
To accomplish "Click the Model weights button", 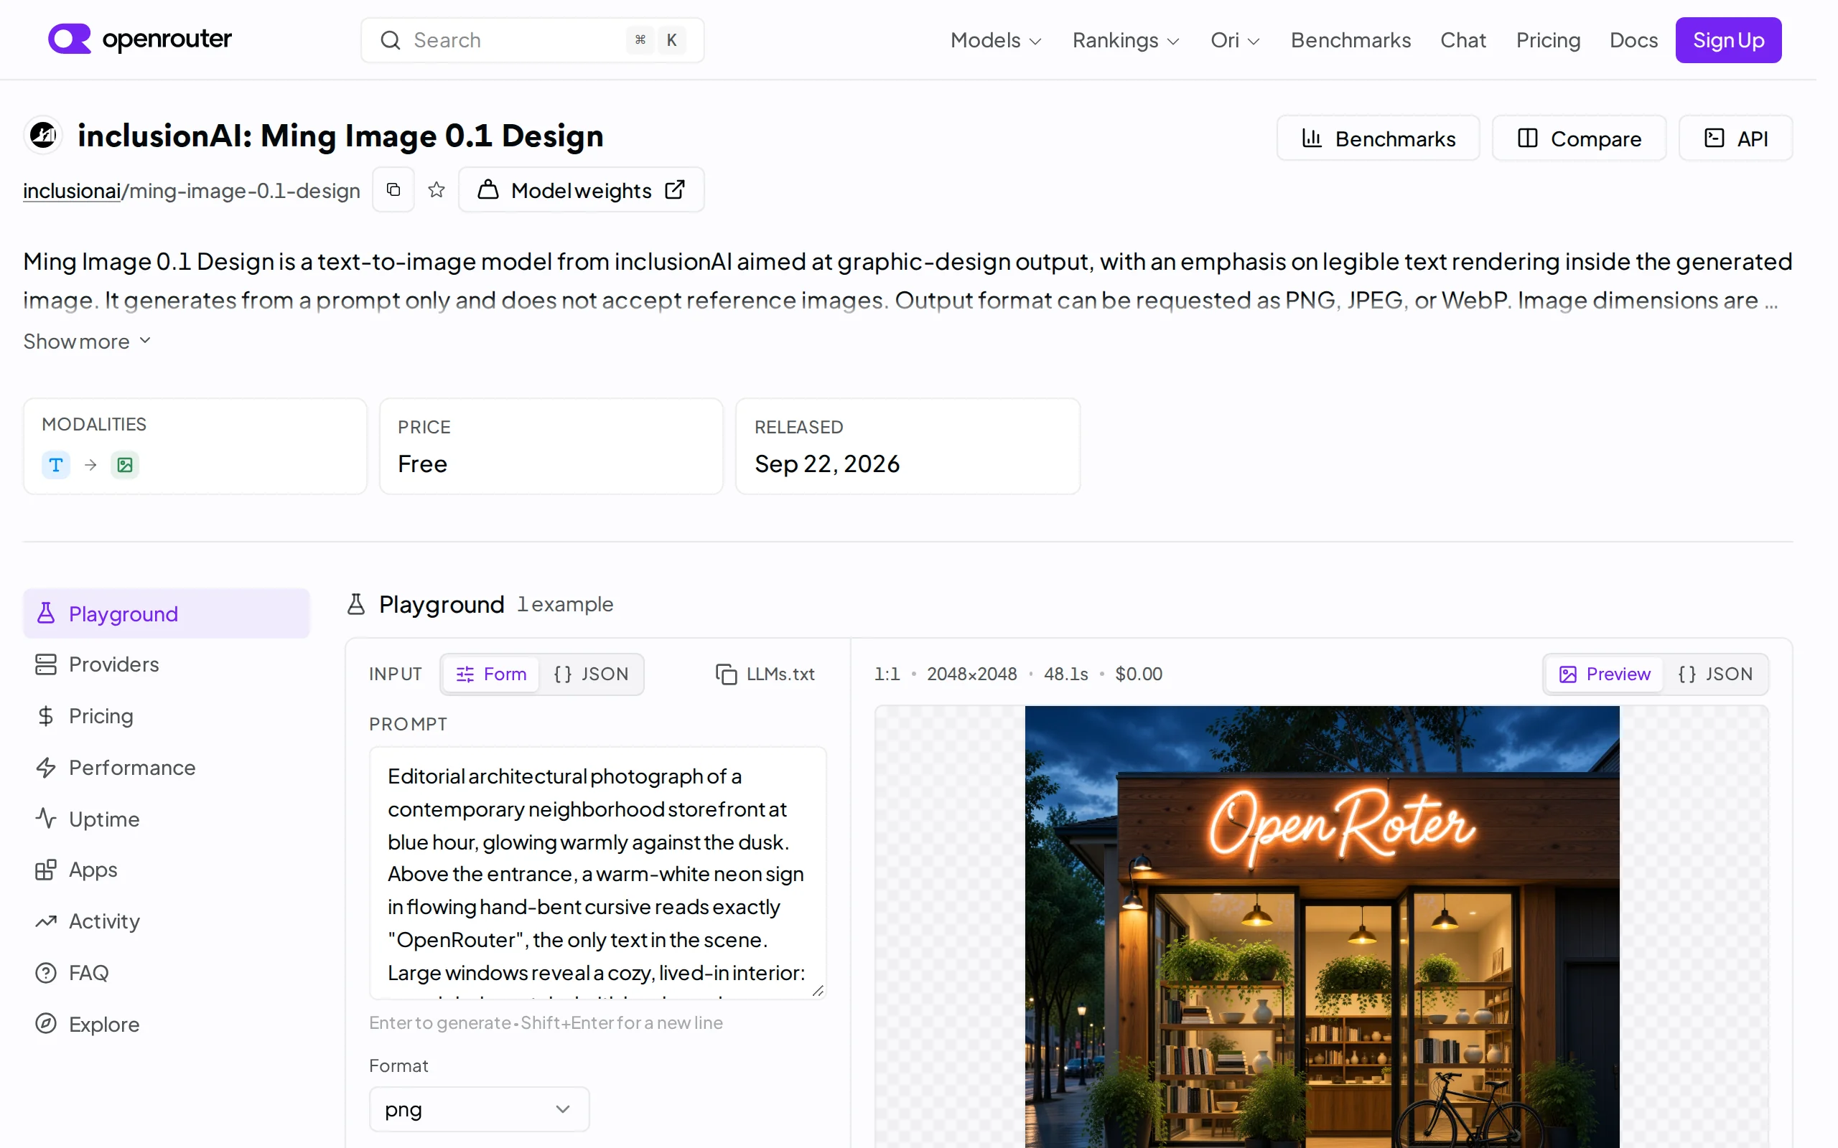I will (x=581, y=190).
